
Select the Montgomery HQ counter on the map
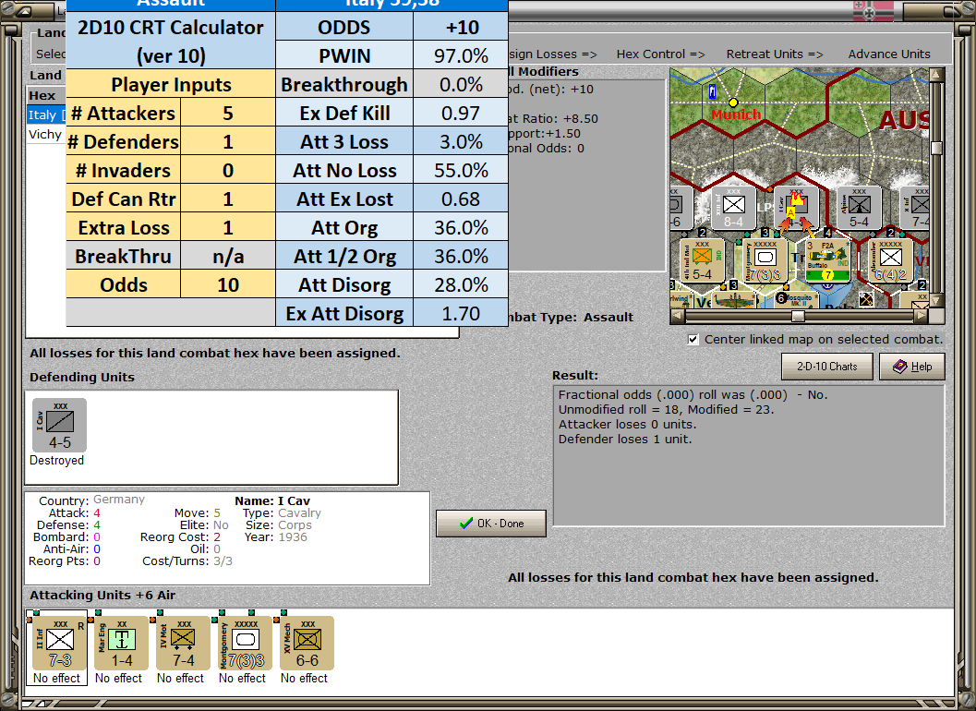coord(765,260)
